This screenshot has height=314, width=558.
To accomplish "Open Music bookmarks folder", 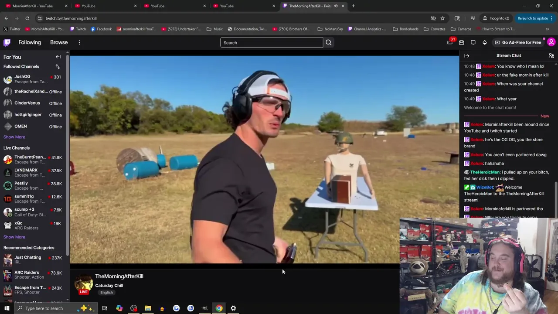I will [x=214, y=29].
